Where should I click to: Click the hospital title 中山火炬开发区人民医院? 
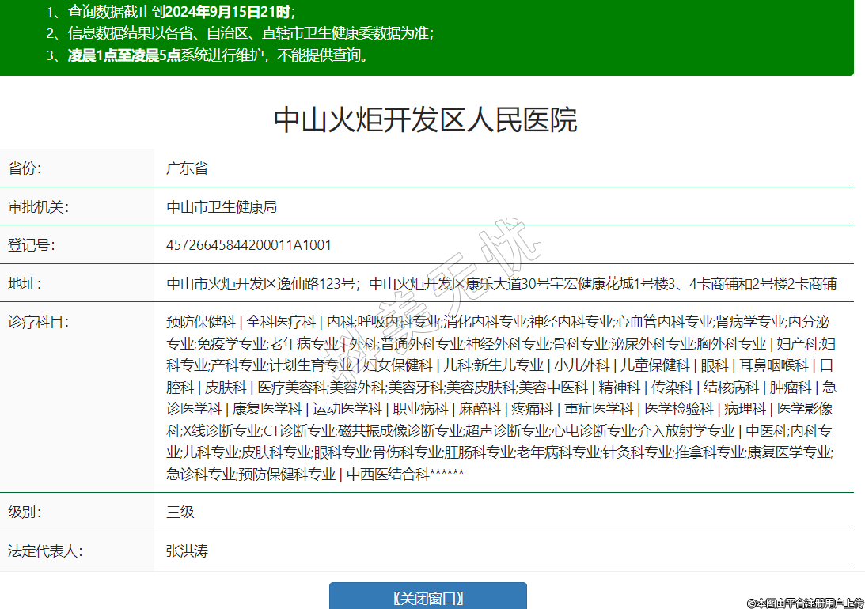[x=426, y=120]
